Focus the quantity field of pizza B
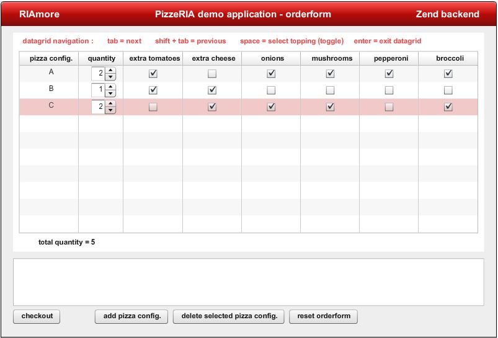The image size is (498, 338). (98, 90)
